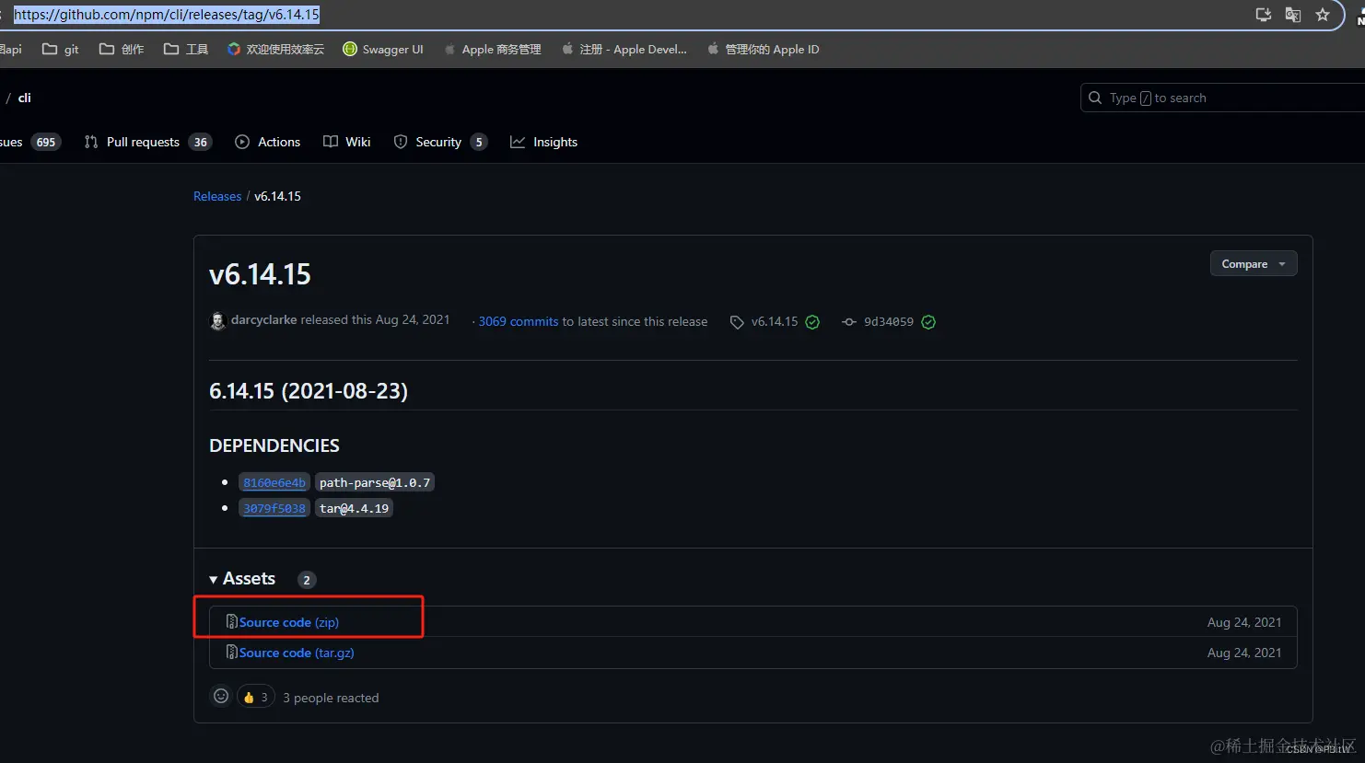Go back to Releases breadcrumb
The width and height of the screenshot is (1365, 763).
[217, 196]
